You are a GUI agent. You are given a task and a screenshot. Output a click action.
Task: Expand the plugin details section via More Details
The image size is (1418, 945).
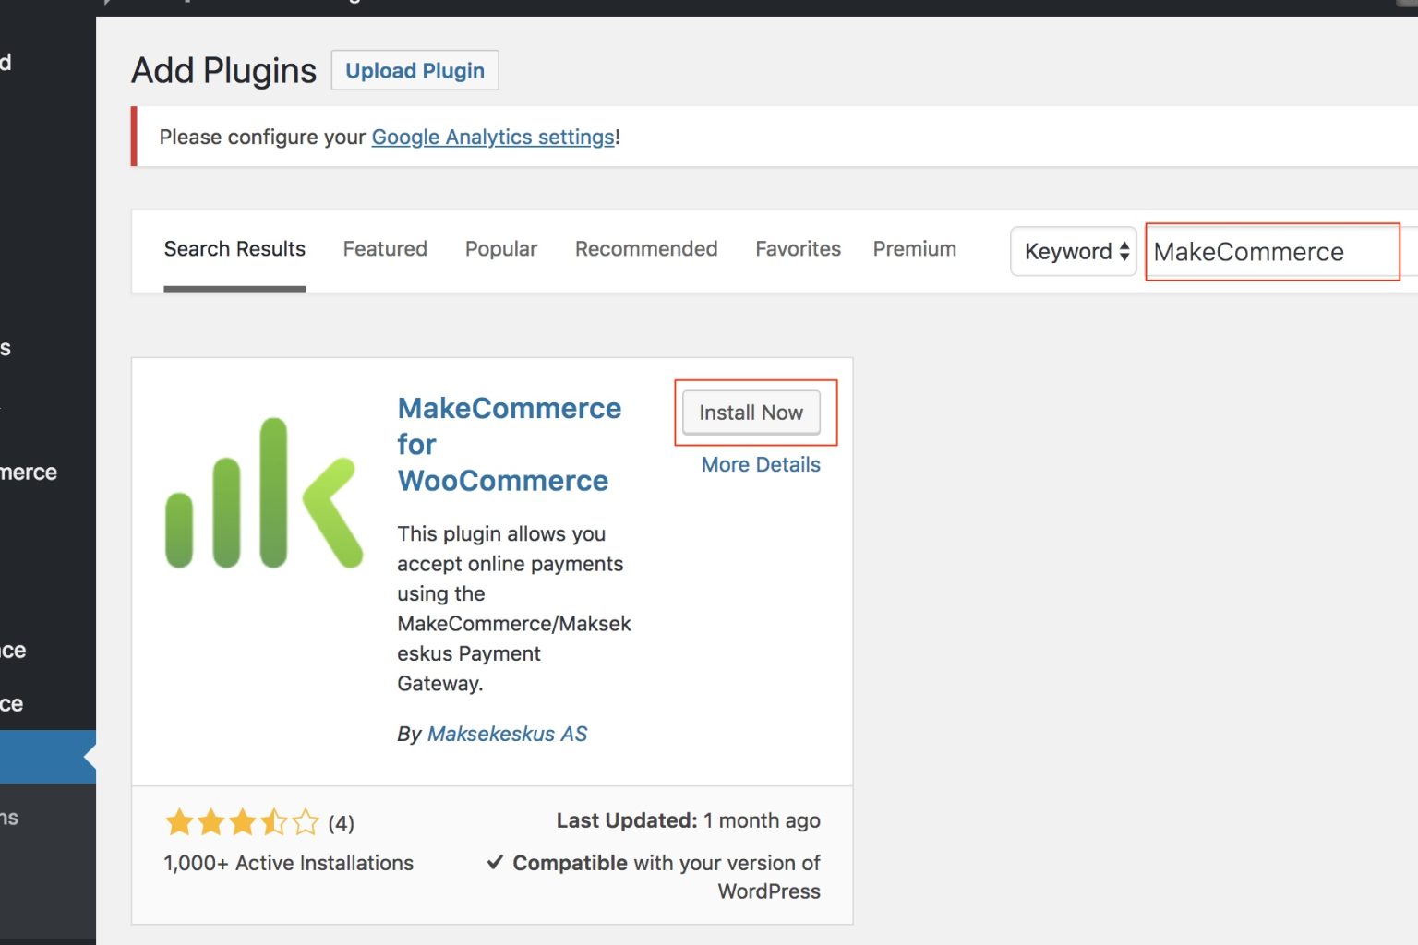759,464
